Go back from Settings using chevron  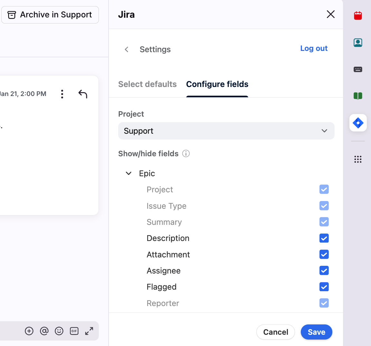pyautogui.click(x=127, y=49)
